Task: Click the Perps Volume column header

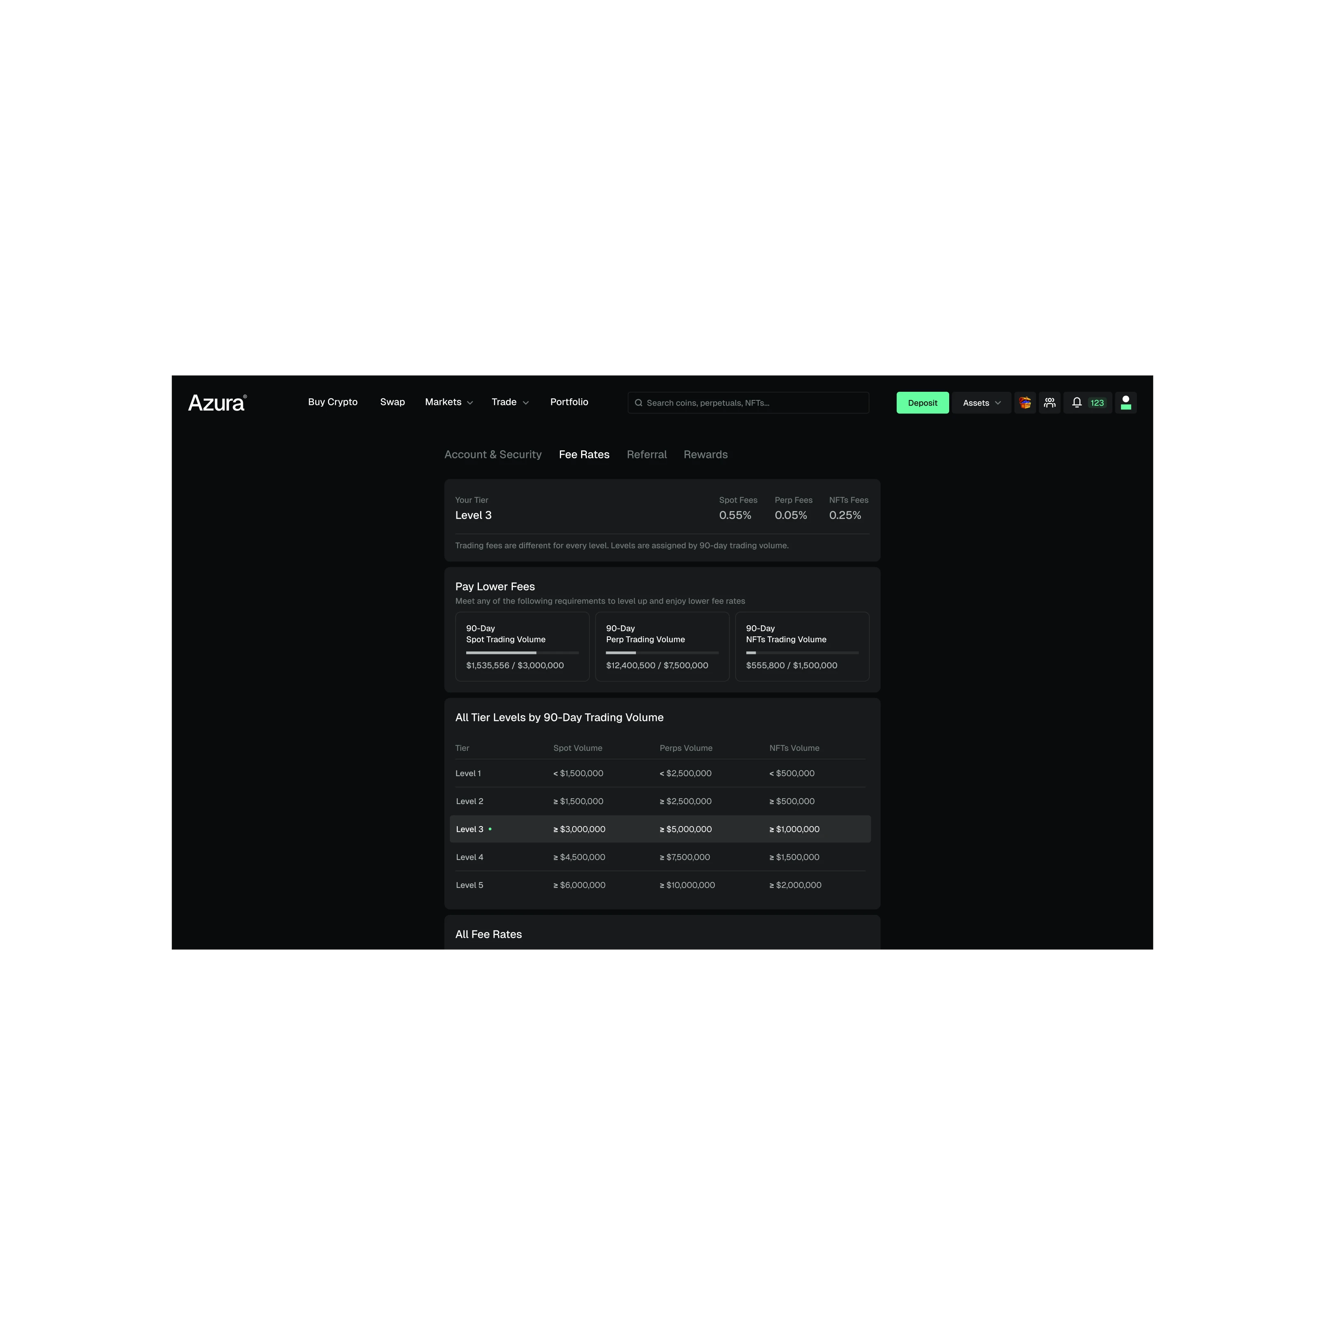Action: point(686,748)
